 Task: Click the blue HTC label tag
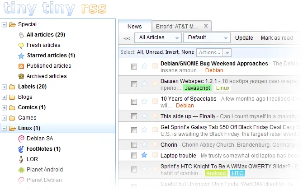237,173
